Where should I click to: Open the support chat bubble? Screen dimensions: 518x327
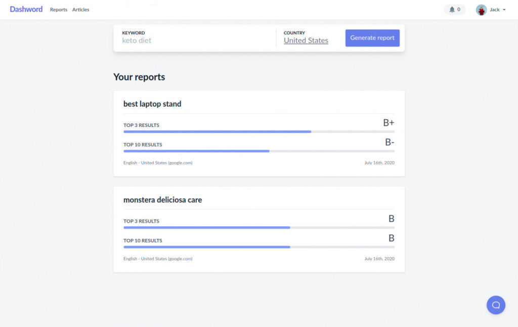click(496, 305)
